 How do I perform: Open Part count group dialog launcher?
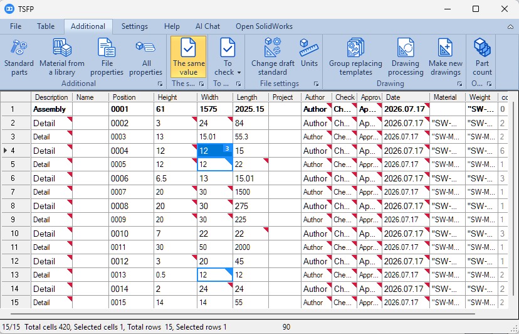[x=489, y=84]
